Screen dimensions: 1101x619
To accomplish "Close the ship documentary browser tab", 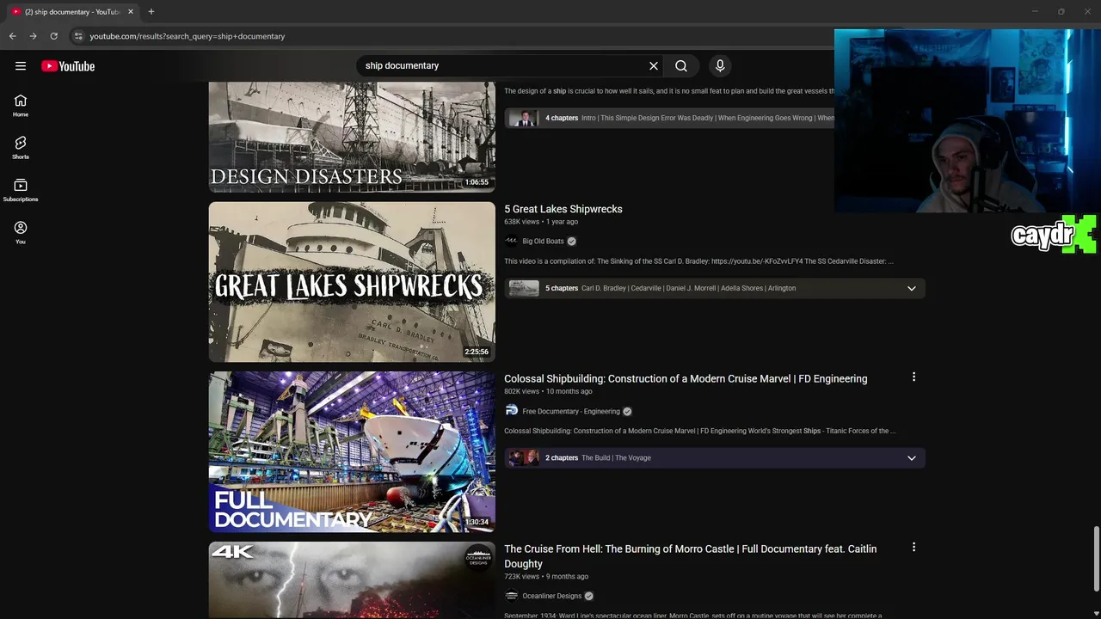I will (x=130, y=12).
